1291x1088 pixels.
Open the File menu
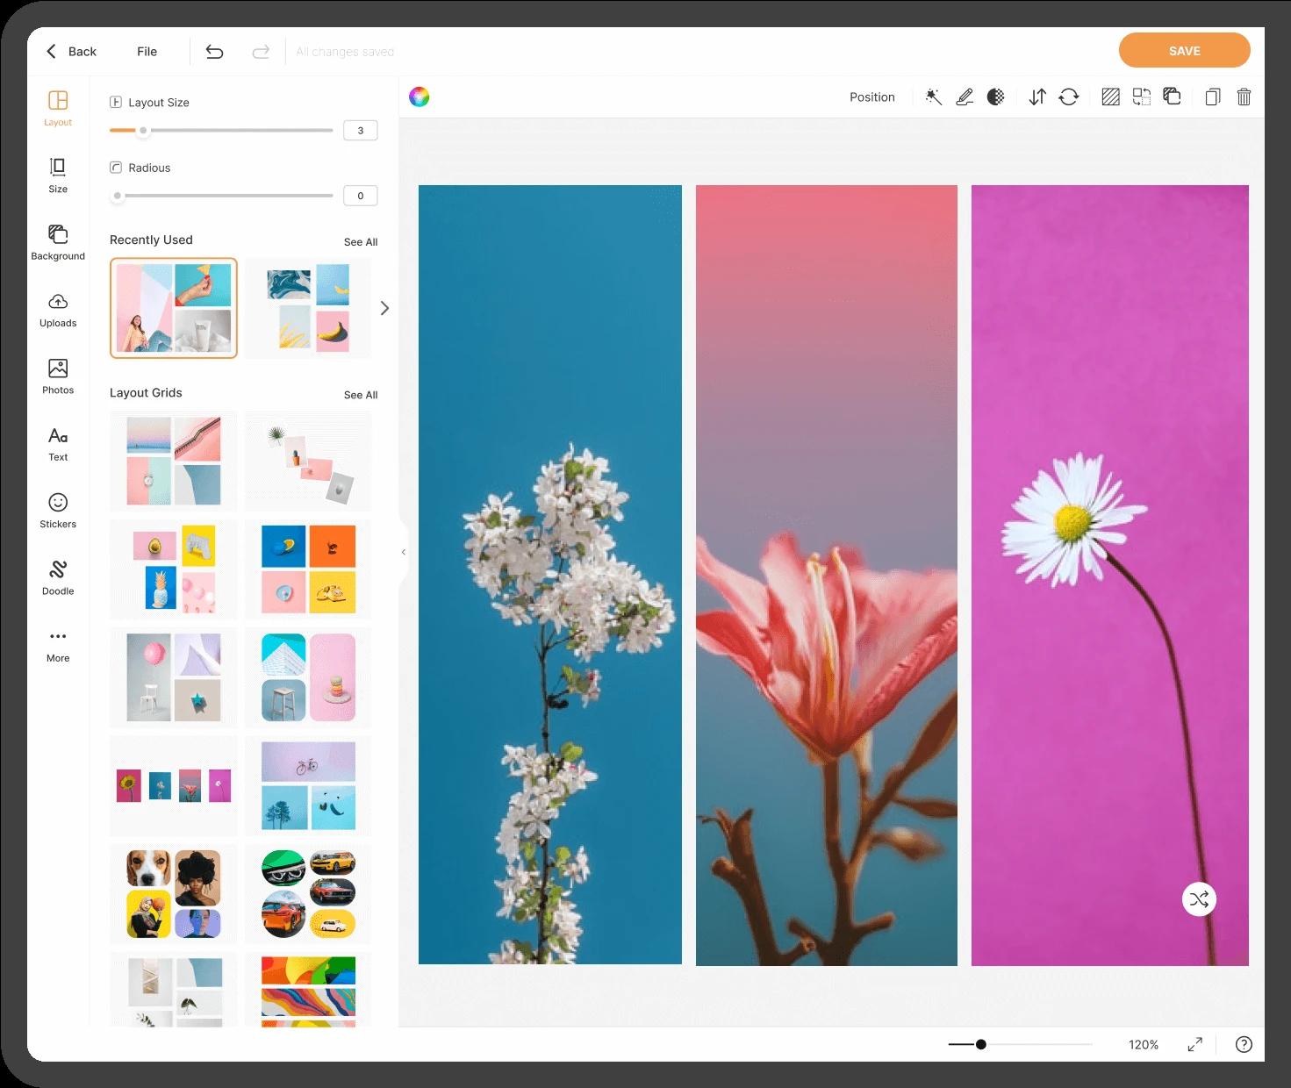pyautogui.click(x=147, y=52)
